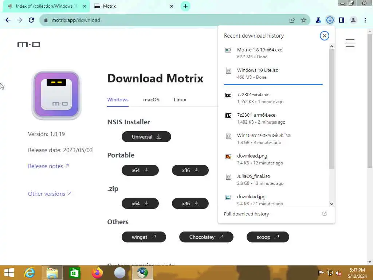Open the Motrix hamburger menu
This screenshot has width=373, height=280.
tap(350, 43)
